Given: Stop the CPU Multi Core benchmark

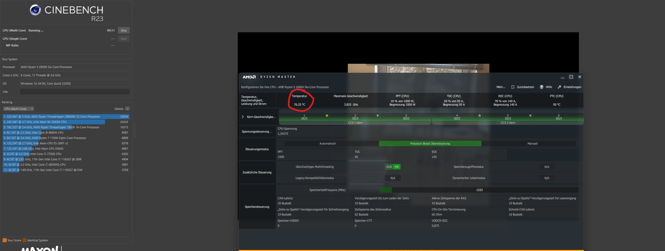Looking at the screenshot, I should [x=124, y=30].
